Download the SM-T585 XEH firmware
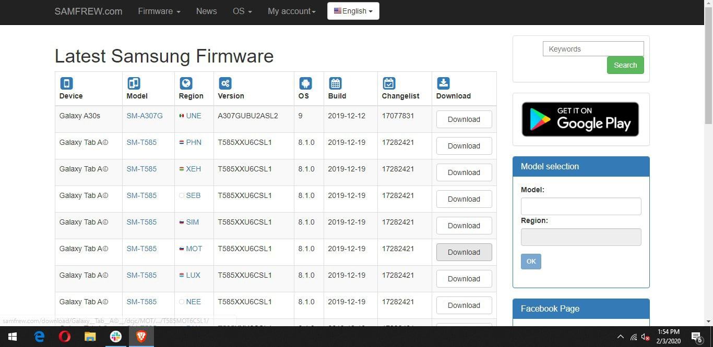 [x=464, y=172]
